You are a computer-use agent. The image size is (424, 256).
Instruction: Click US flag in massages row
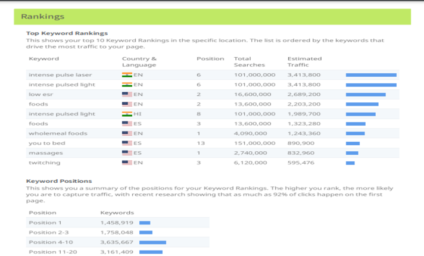[126, 153]
